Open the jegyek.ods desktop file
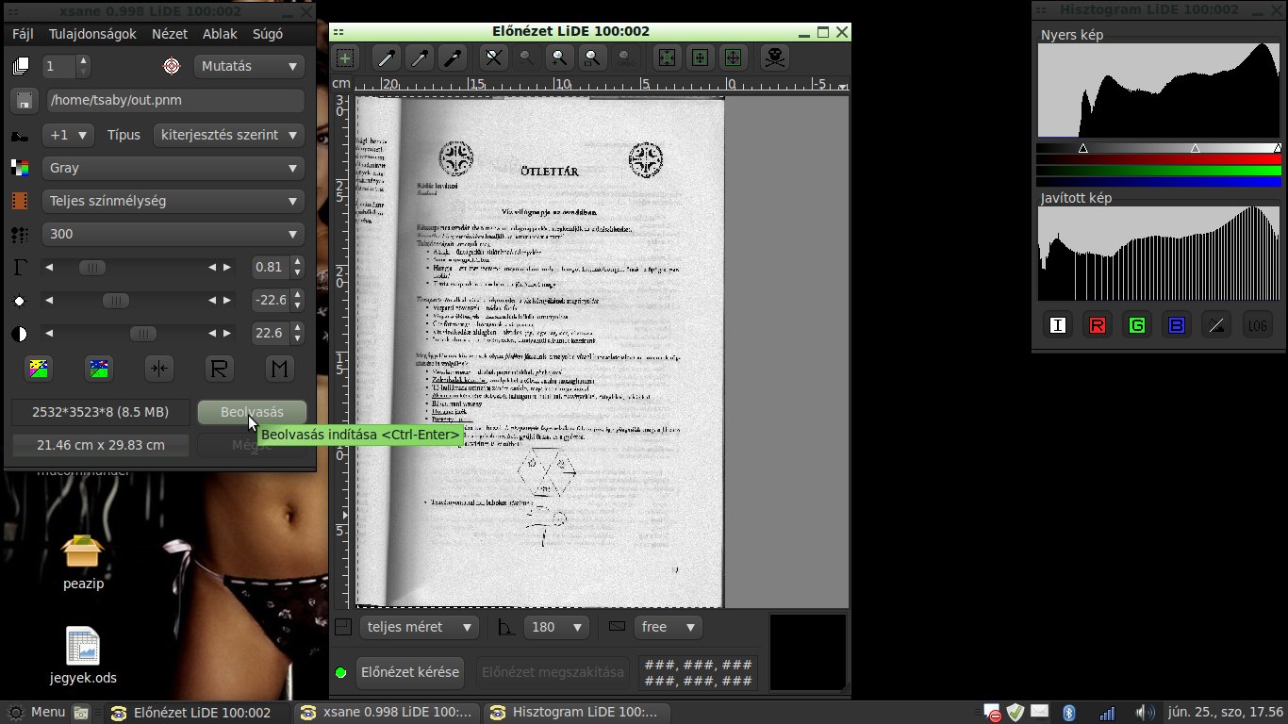The image size is (1288, 724). click(x=83, y=656)
